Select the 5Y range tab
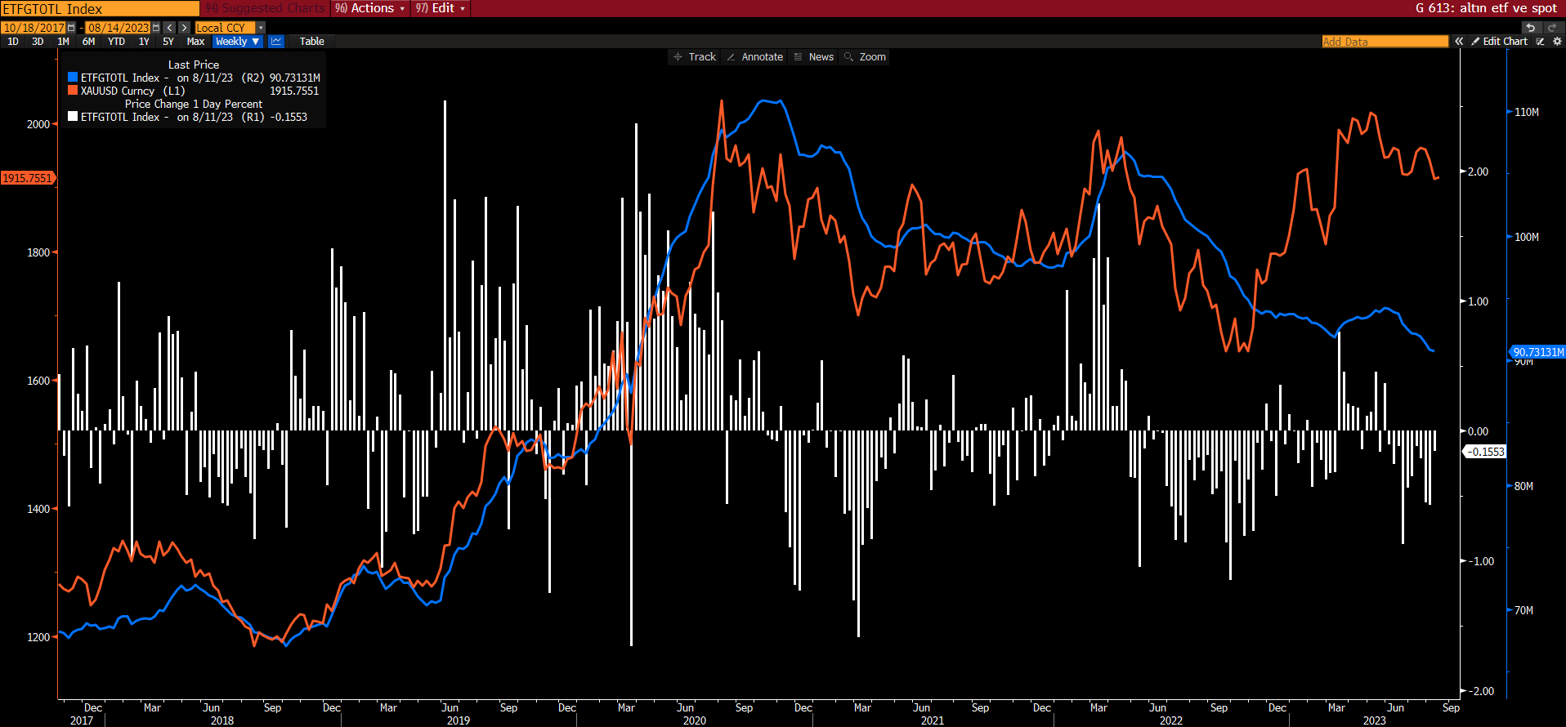This screenshot has width=1566, height=727. click(x=168, y=41)
